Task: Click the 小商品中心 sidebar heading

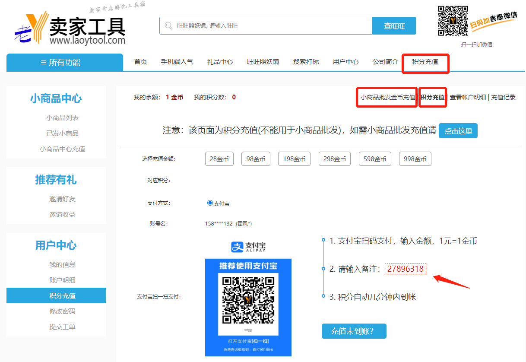Action: (x=56, y=98)
